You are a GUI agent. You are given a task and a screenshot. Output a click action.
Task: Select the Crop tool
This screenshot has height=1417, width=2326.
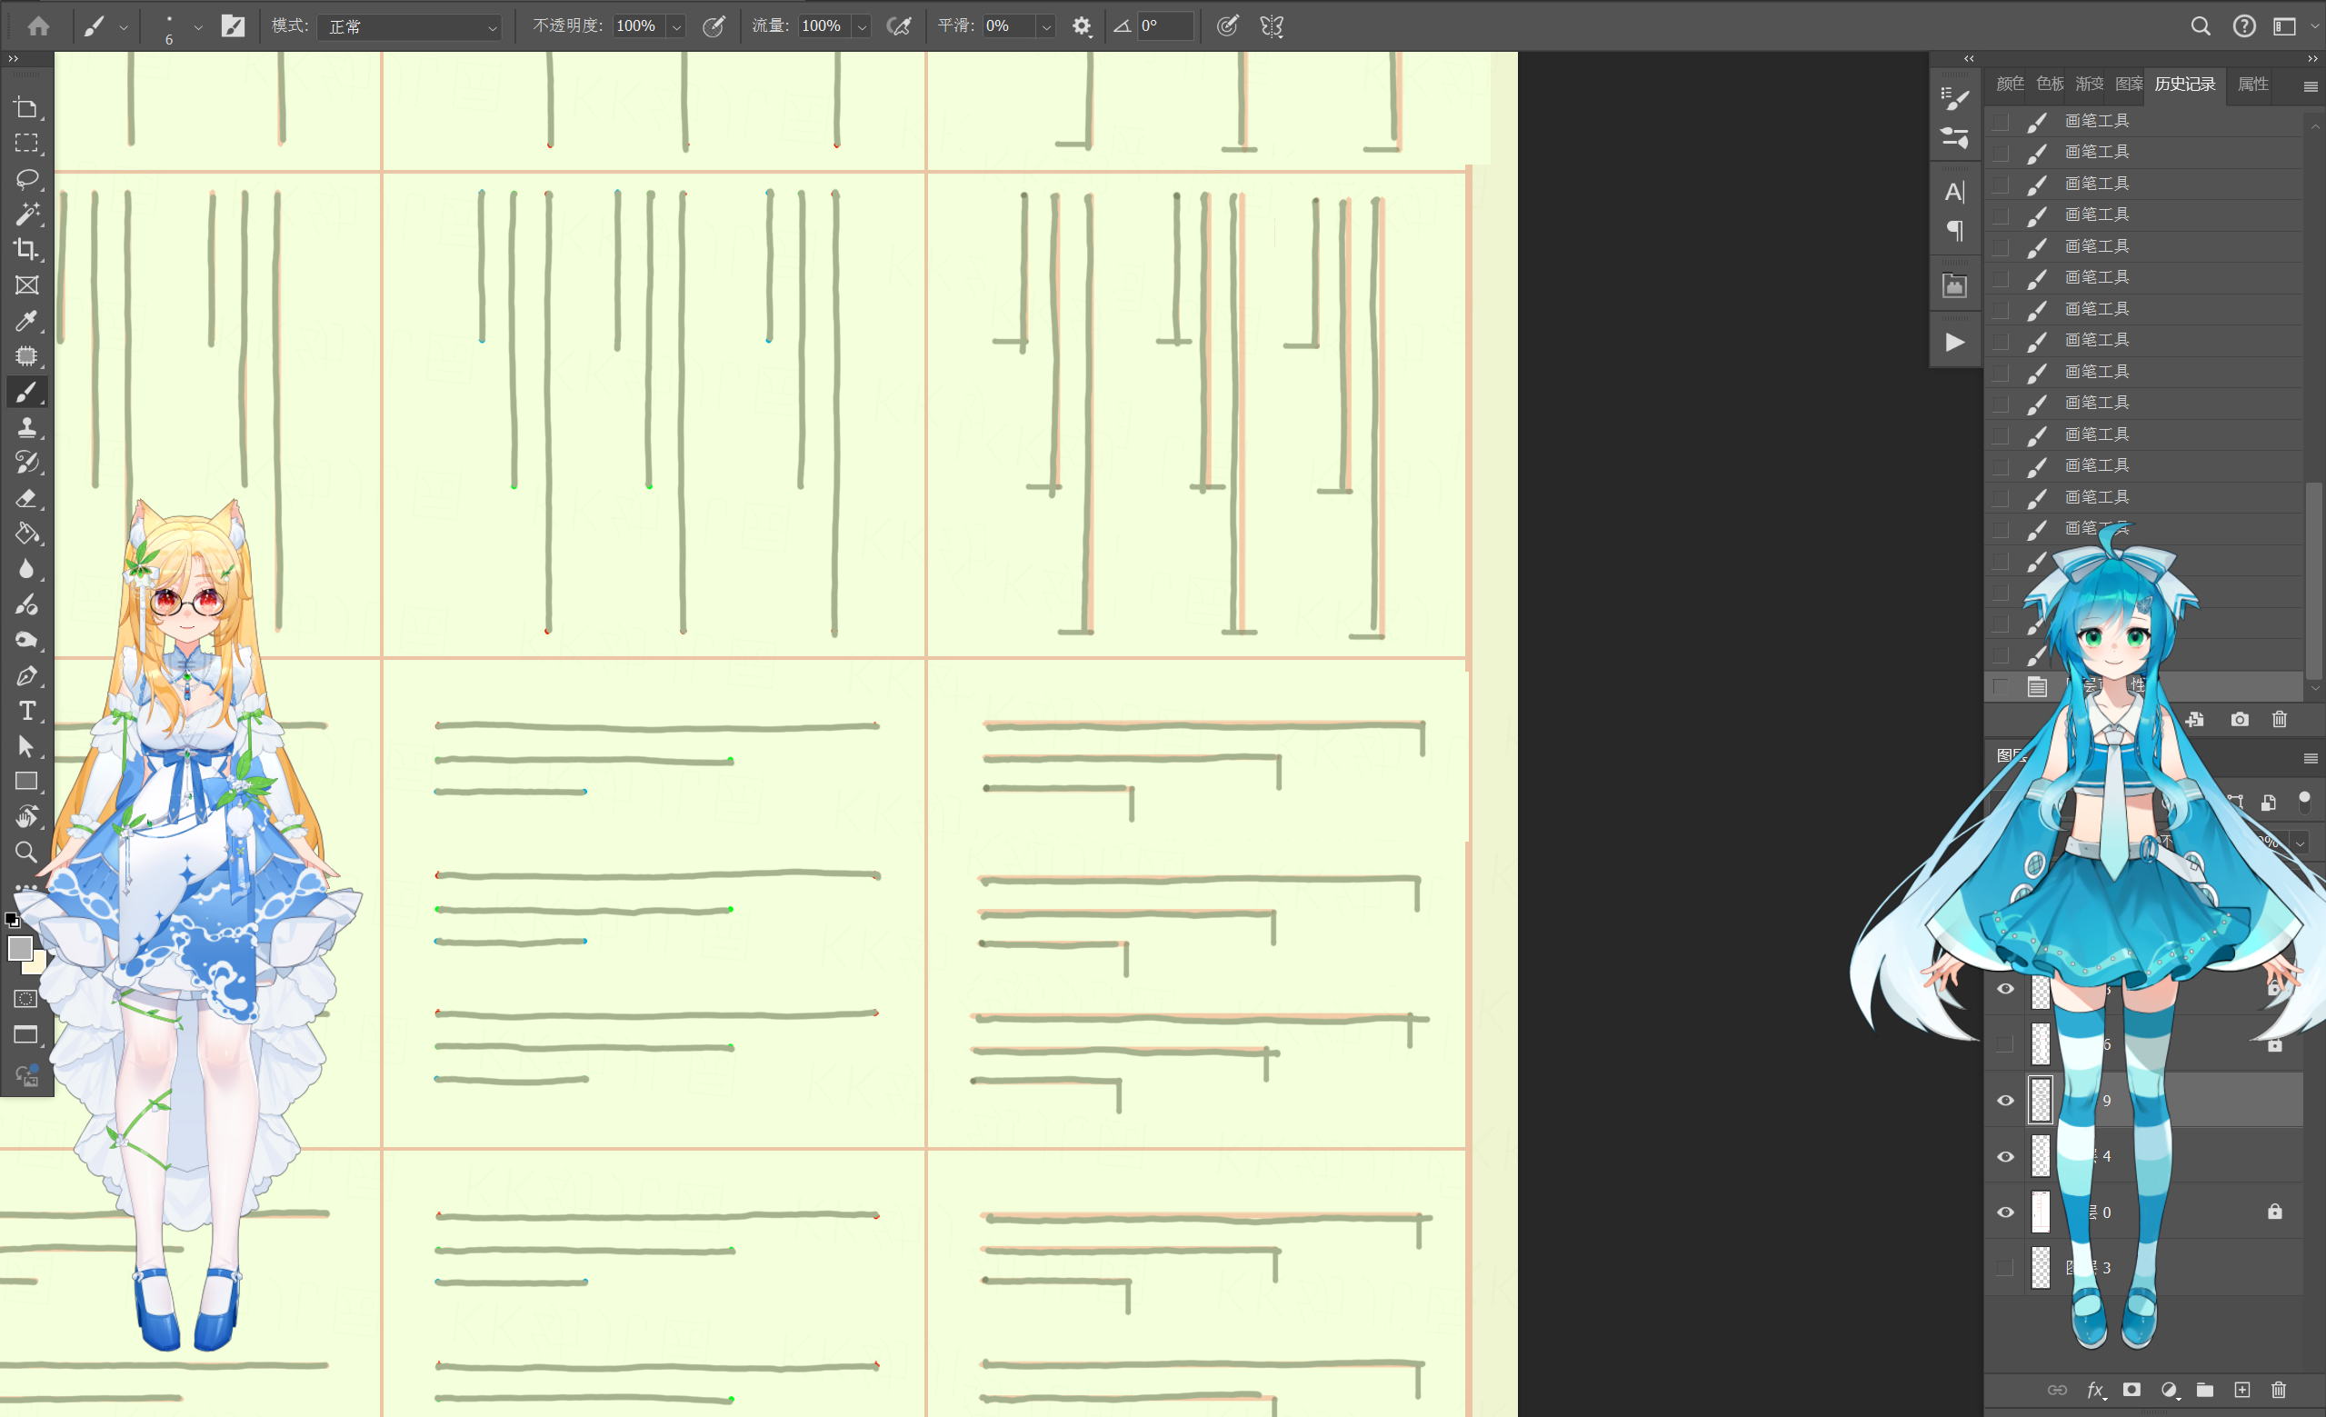pos(26,249)
